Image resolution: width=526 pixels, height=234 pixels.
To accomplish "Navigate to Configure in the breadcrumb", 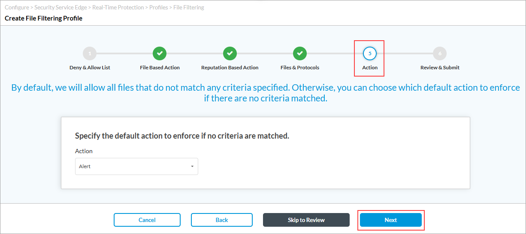I will [x=17, y=8].
